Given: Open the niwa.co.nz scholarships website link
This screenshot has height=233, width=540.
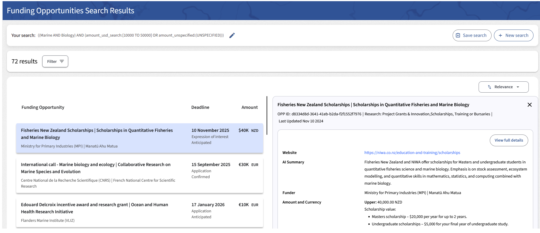Looking at the screenshot, I should [412, 153].
